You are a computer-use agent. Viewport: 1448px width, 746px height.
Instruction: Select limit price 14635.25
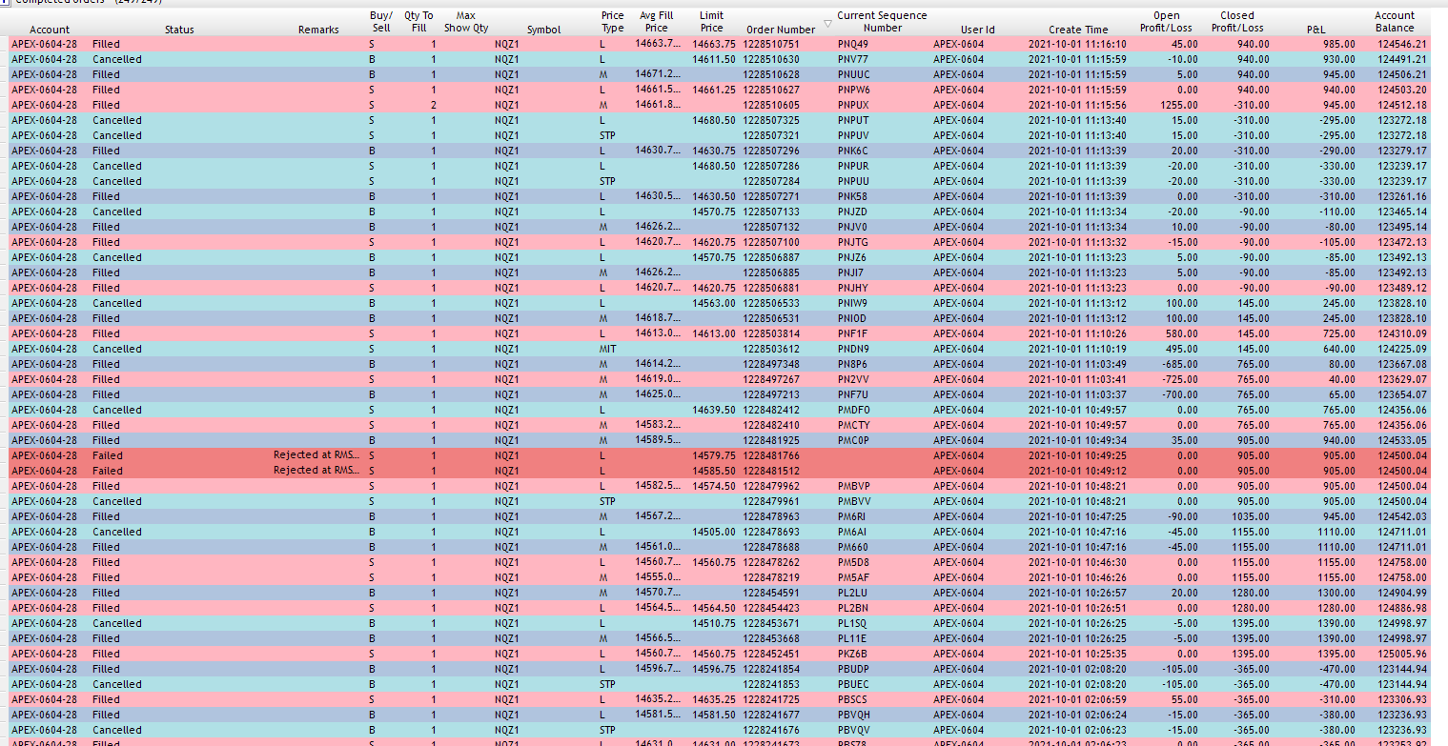(713, 699)
